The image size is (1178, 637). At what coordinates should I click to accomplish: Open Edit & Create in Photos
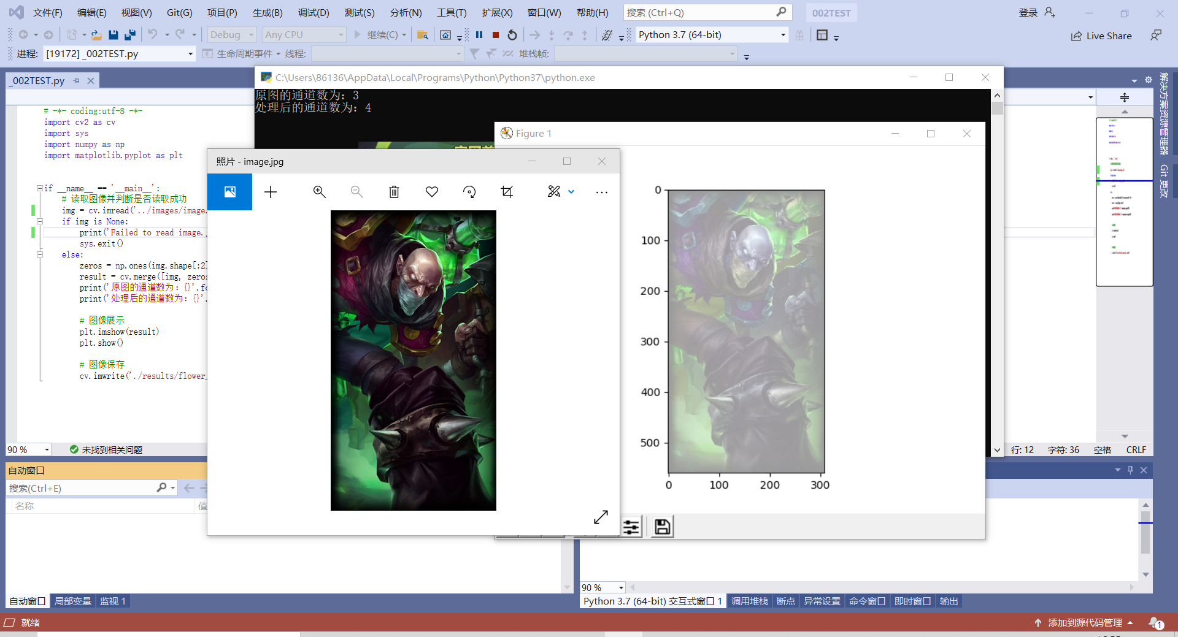coord(554,192)
